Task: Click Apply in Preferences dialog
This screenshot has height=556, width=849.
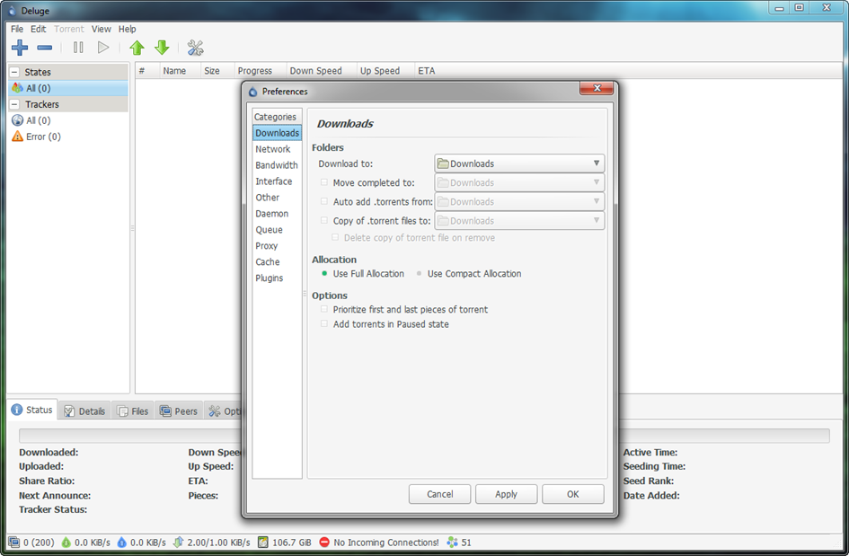Action: (507, 494)
